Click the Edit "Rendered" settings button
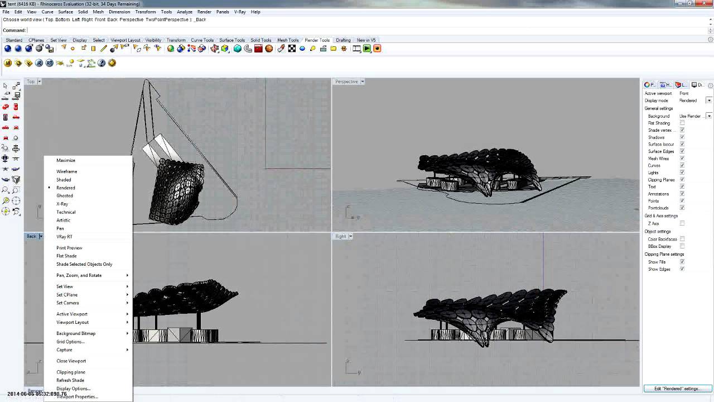This screenshot has width=714, height=402. coord(677,389)
